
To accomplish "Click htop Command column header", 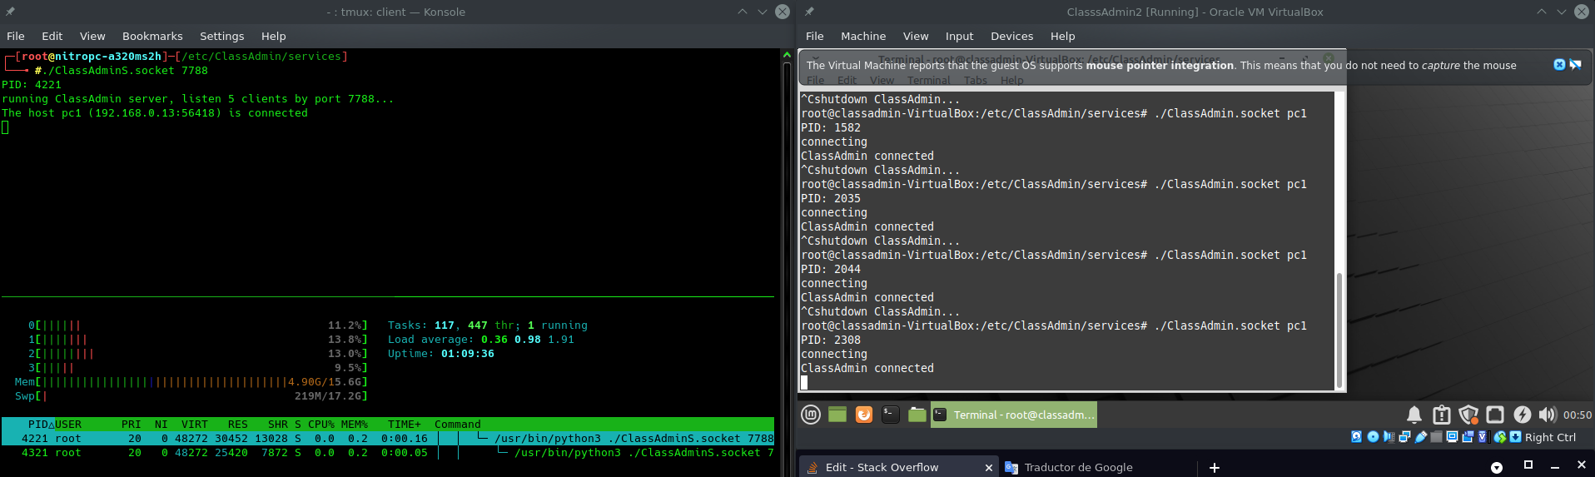I will [x=458, y=425].
